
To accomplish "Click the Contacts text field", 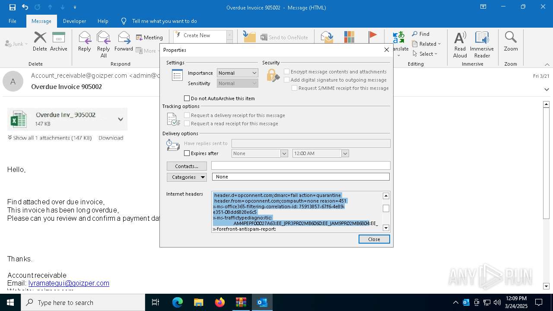I will click(x=301, y=166).
